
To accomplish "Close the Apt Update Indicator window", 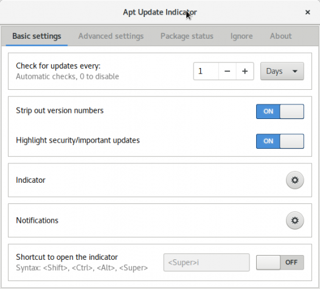I will tap(308, 12).
